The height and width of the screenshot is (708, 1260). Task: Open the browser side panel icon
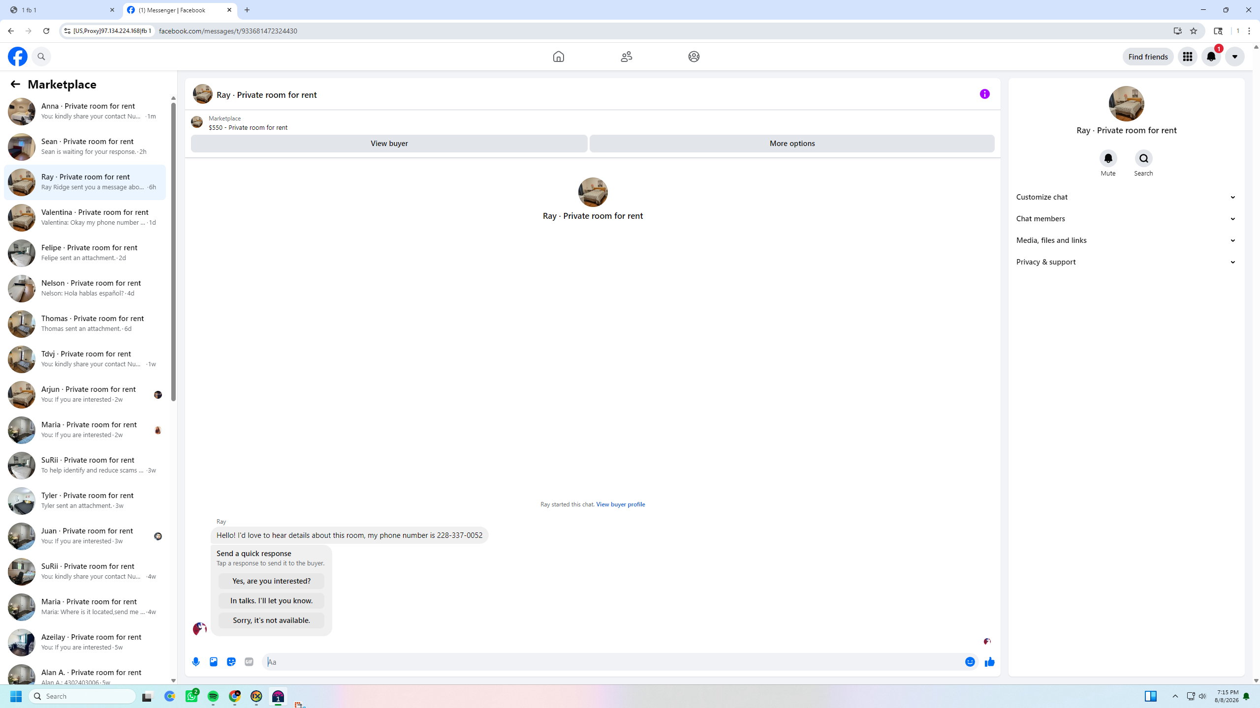point(1218,31)
